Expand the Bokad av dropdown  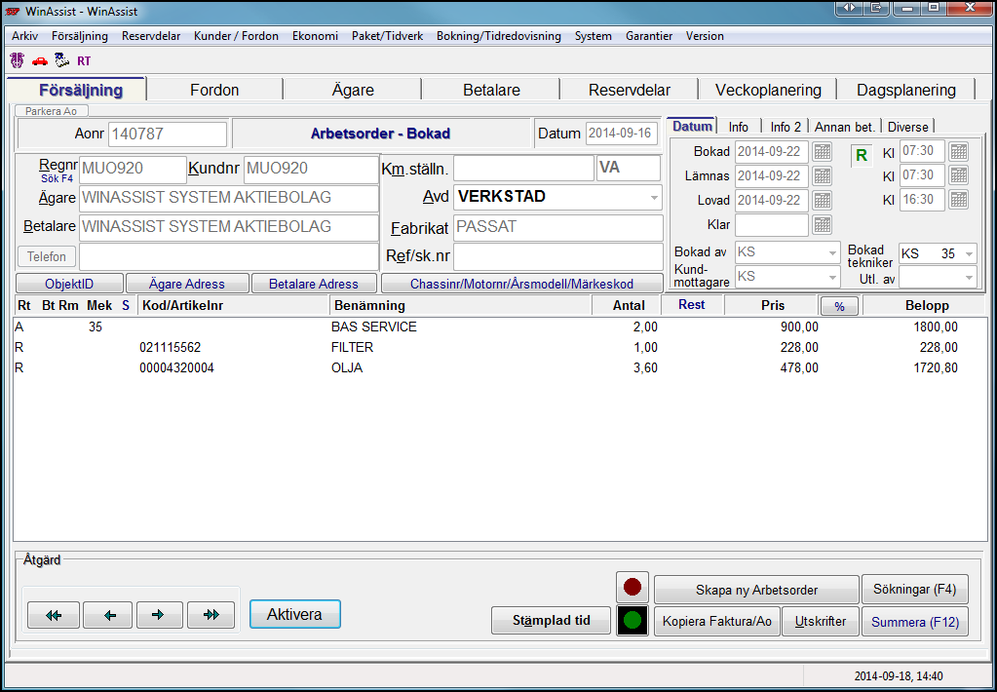tap(832, 253)
